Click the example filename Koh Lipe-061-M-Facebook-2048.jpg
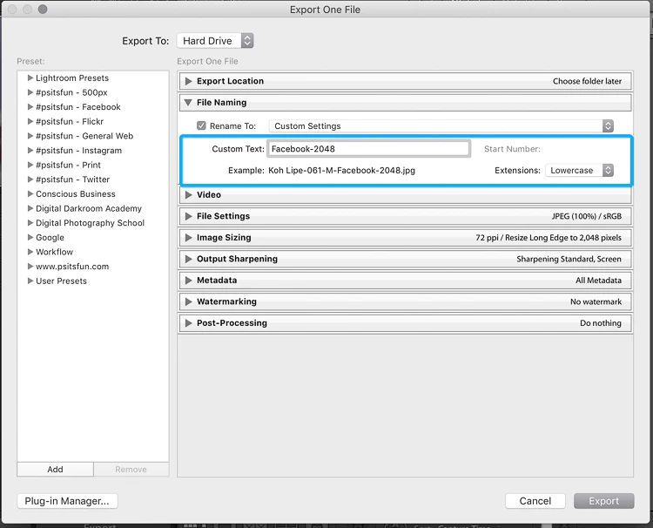The image size is (653, 528). pos(341,171)
